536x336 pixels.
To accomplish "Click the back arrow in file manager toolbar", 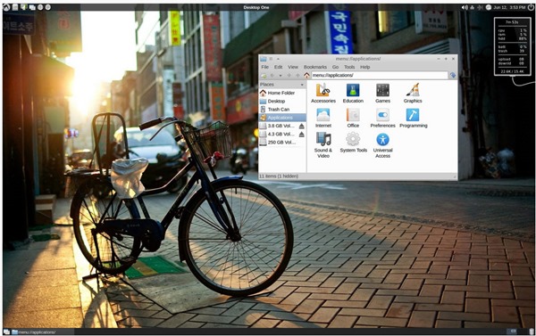I will click(272, 76).
